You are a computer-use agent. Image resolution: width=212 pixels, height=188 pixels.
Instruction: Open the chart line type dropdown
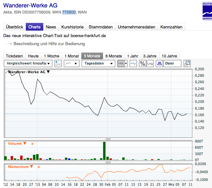pos(72,64)
